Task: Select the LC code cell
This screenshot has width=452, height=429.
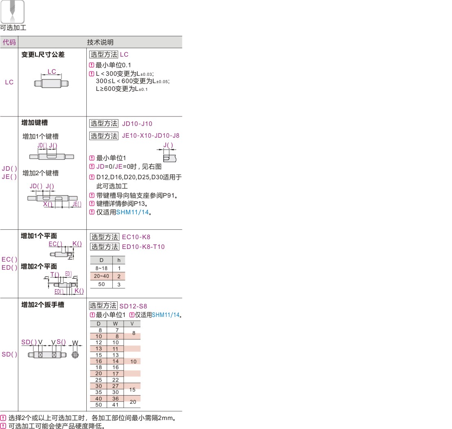Action: coord(9,82)
